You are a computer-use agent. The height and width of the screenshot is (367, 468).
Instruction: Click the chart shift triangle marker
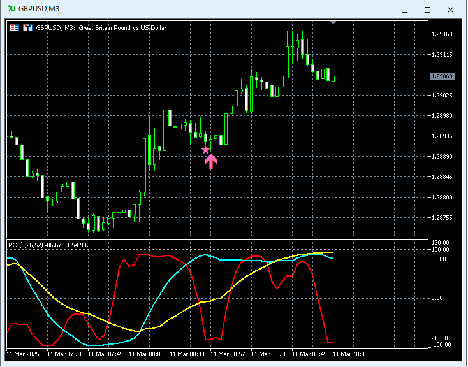click(x=333, y=23)
